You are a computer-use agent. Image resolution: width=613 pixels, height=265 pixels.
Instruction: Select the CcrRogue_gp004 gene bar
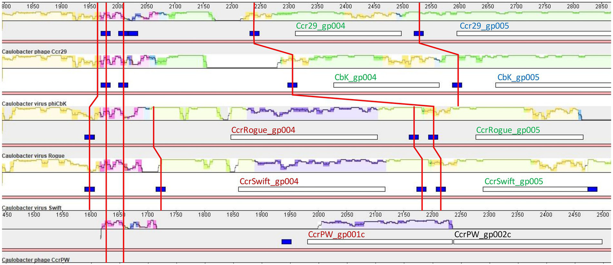click(304, 137)
